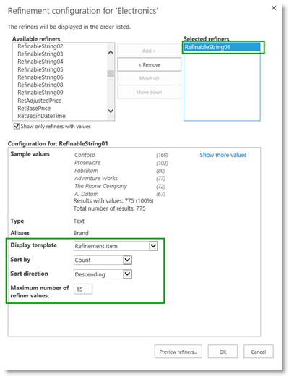Select RetBasePrice in Available refiners
Image resolution: width=289 pixels, height=377 pixels.
click(x=34, y=108)
